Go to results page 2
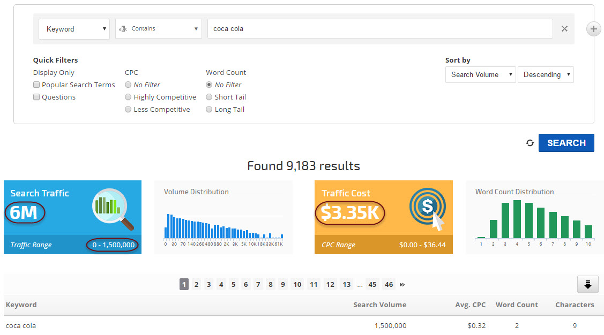The width and height of the screenshot is (604, 335). [x=196, y=285]
